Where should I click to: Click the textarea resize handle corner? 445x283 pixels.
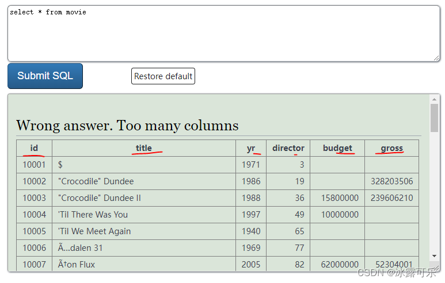[x=436, y=58]
